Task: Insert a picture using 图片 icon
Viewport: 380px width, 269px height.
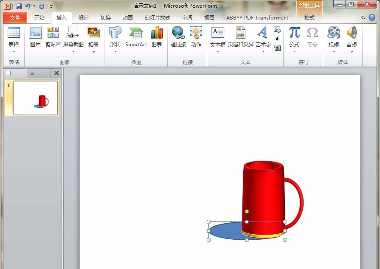Action: tap(35, 33)
